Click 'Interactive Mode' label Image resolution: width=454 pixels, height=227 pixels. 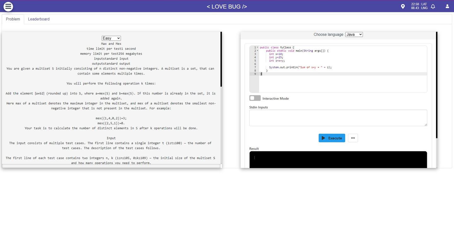[x=276, y=98]
